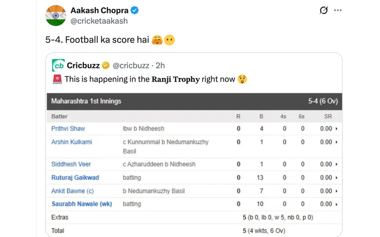Open Prithvi Shaw player link
Screen dimensions: 380x237
coord(68,129)
